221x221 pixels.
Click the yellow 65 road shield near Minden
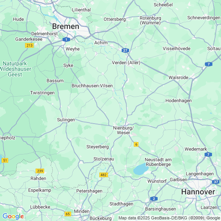(x=68, y=214)
